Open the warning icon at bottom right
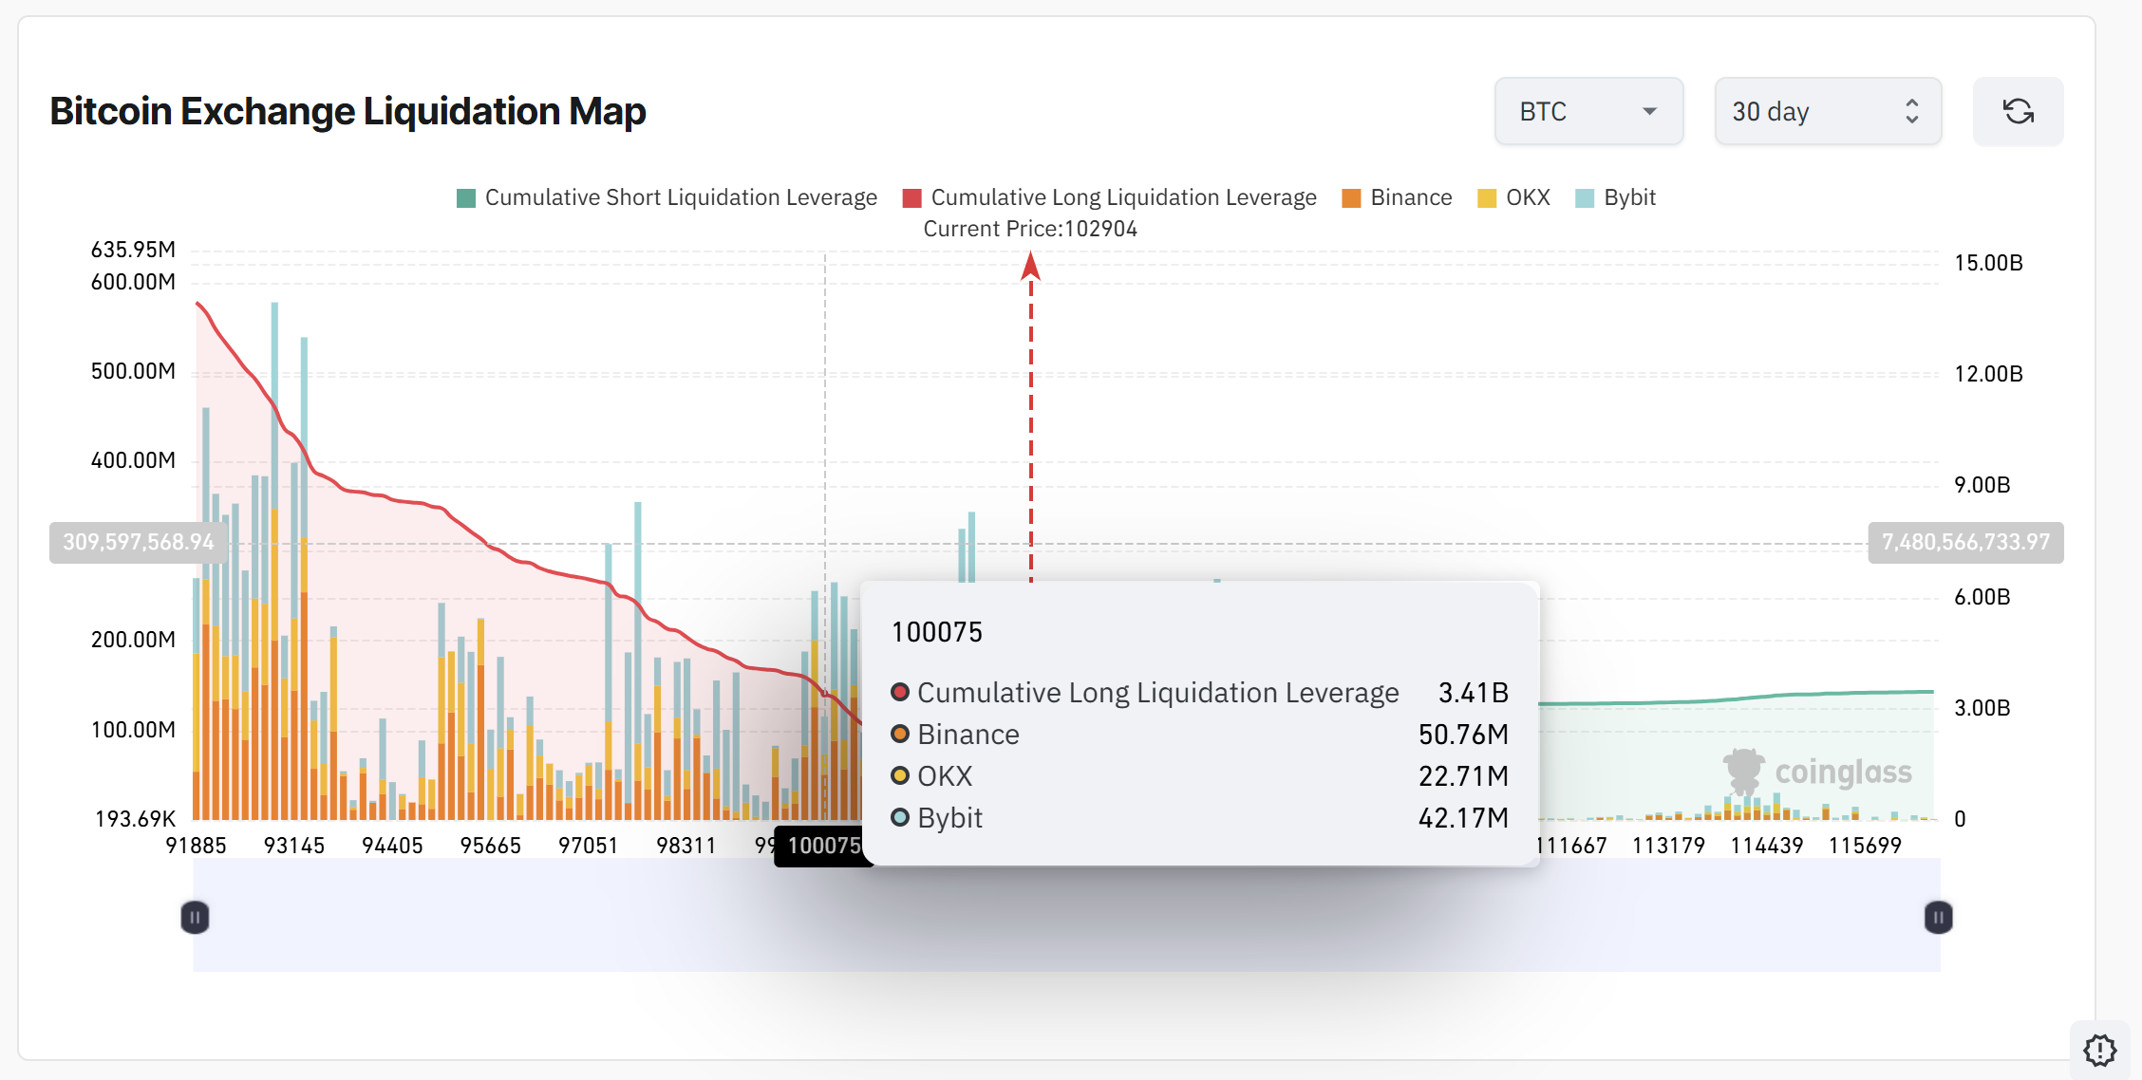Image resolution: width=2142 pixels, height=1080 pixels. [2100, 1051]
